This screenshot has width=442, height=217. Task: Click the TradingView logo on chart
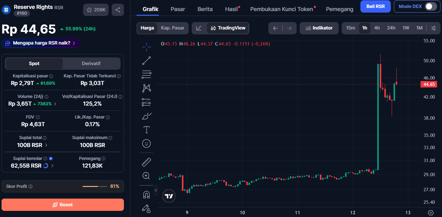point(169,196)
